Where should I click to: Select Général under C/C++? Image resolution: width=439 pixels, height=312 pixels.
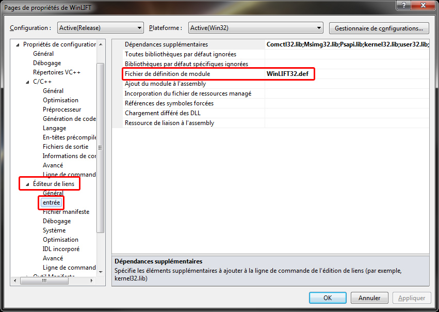[x=53, y=90]
